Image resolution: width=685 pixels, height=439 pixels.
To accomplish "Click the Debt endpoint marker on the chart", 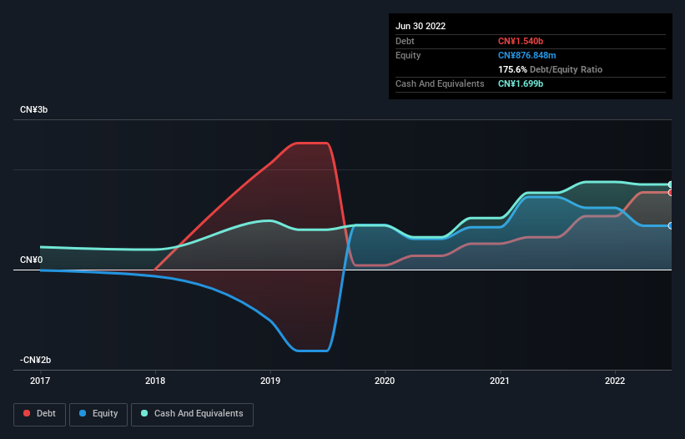I will click(x=671, y=193).
